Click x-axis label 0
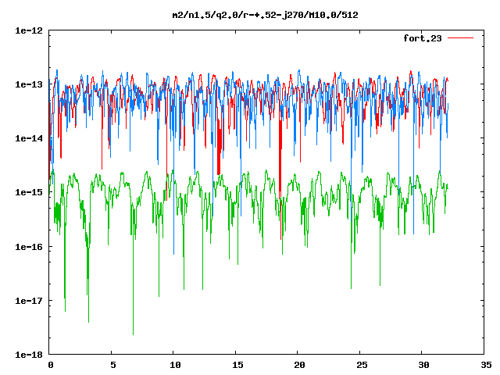The image size is (500, 375). point(51,365)
